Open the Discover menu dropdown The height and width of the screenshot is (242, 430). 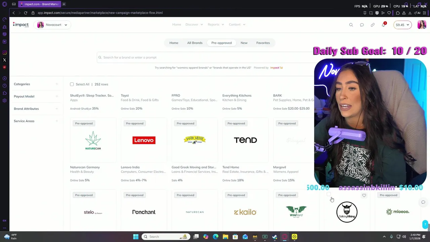pyautogui.click(x=194, y=25)
